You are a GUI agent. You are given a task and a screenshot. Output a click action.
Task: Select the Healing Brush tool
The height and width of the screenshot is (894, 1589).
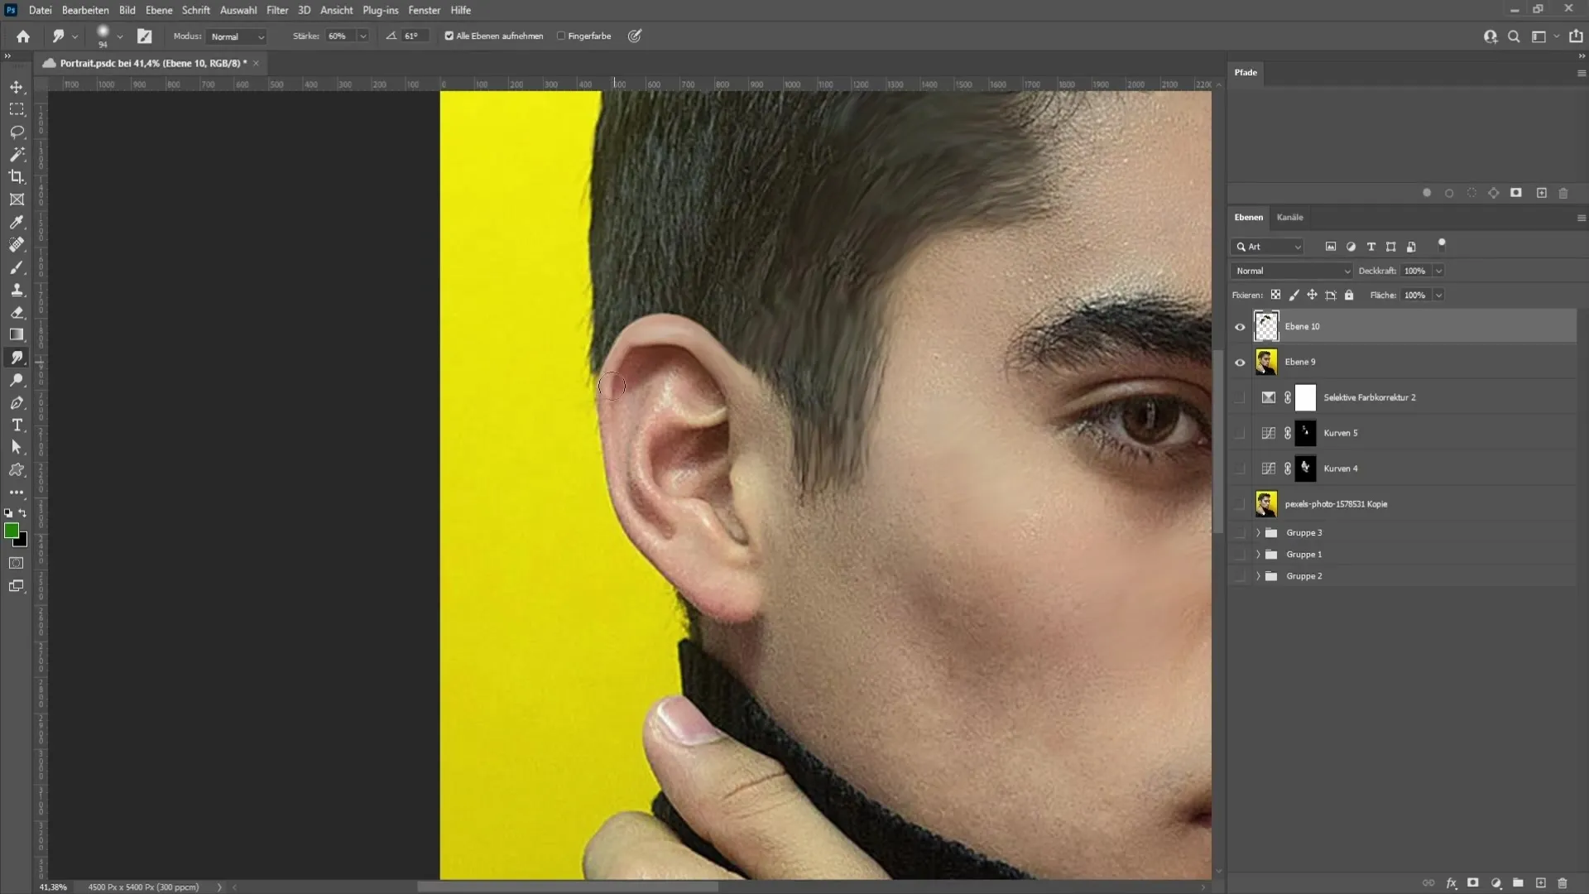17,243
